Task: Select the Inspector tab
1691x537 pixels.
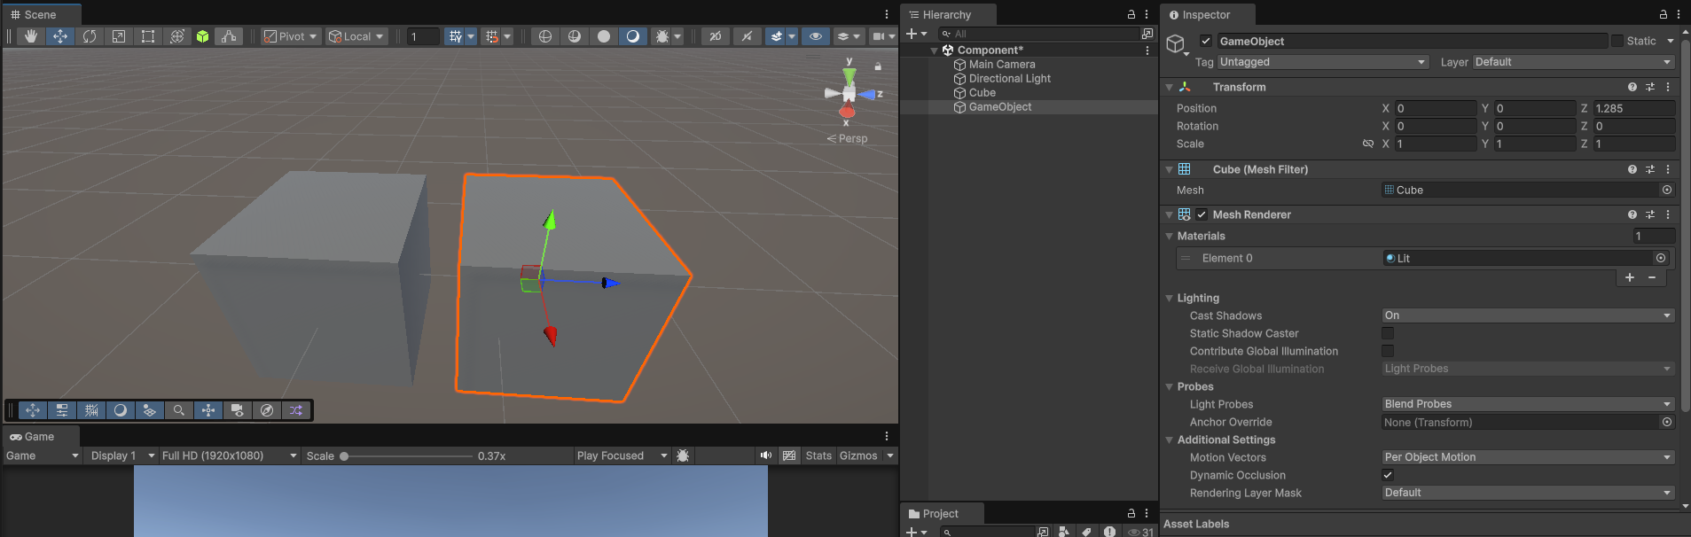Action: click(x=1206, y=15)
